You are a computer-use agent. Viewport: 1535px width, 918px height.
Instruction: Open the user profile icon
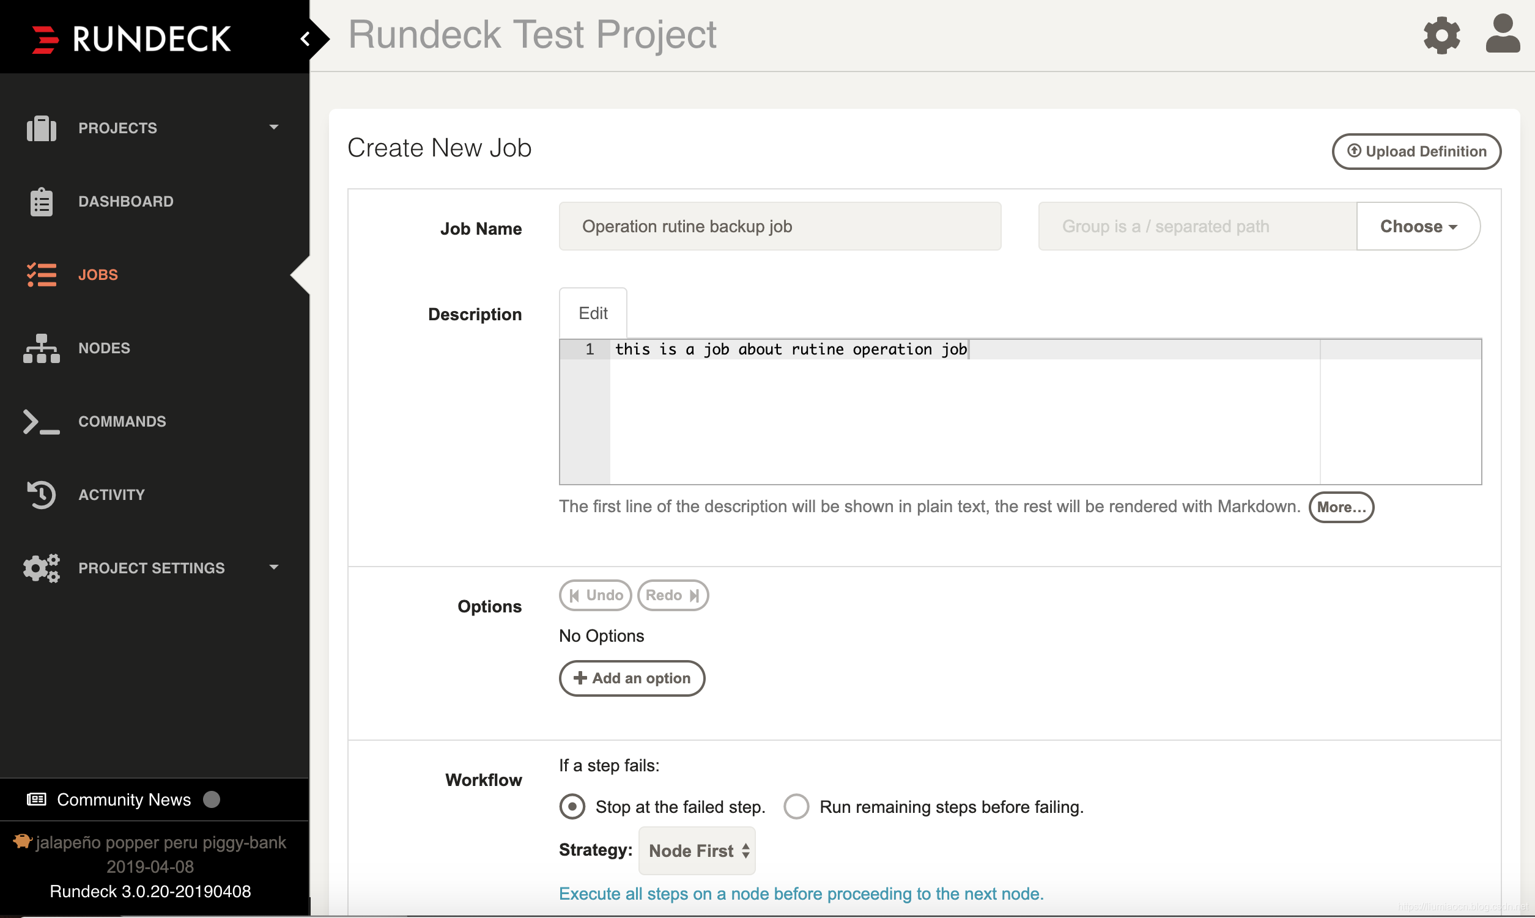coord(1503,34)
